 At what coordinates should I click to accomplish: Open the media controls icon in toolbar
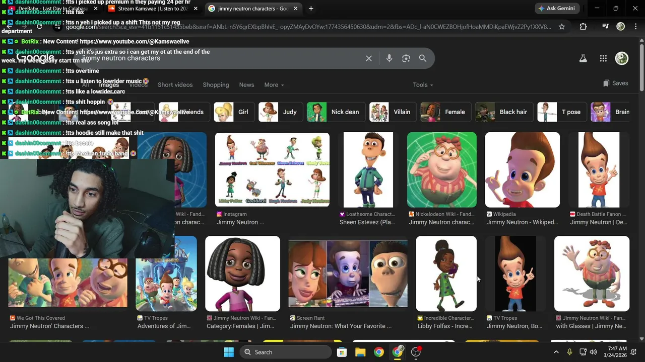606,27
